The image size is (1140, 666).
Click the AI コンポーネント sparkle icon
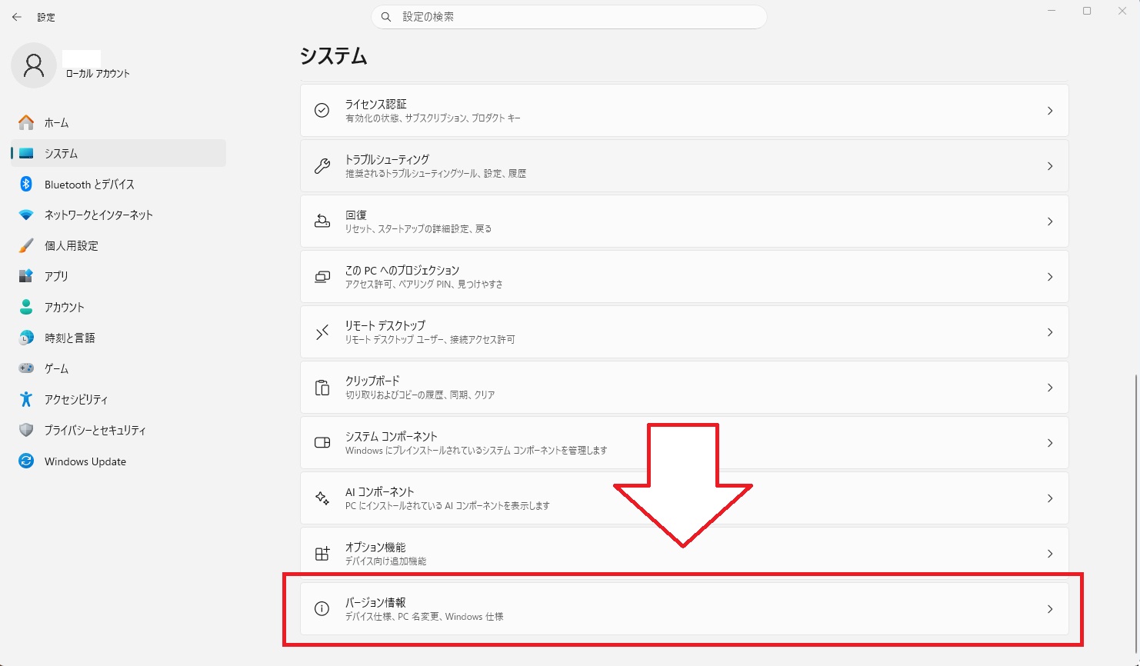point(322,498)
